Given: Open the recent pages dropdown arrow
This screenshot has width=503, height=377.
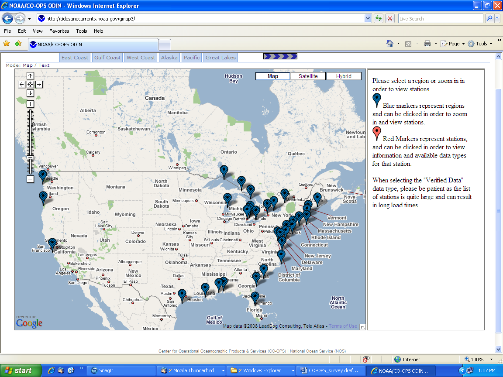Looking at the screenshot, I should (30, 19).
